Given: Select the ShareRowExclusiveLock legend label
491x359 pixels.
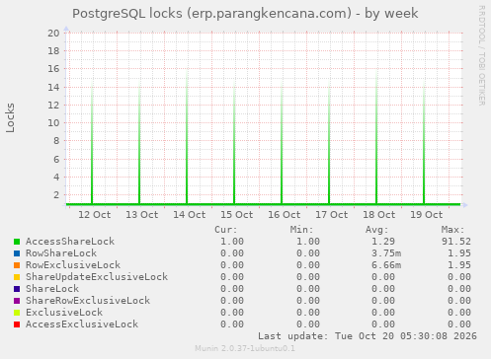Looking at the screenshot, I should pyautogui.click(x=88, y=301).
